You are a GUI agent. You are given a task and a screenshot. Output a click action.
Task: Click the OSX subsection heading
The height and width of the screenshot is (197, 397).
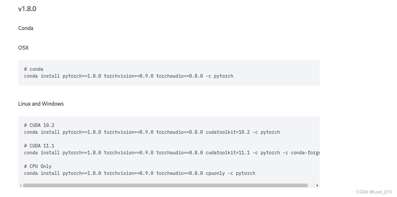tap(24, 48)
